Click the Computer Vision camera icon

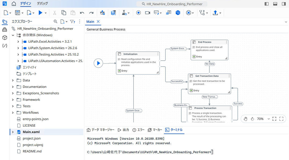148,13
